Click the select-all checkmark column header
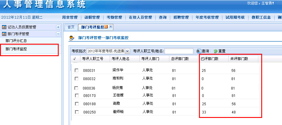The height and width of the screenshot is (125, 282). point(74,59)
